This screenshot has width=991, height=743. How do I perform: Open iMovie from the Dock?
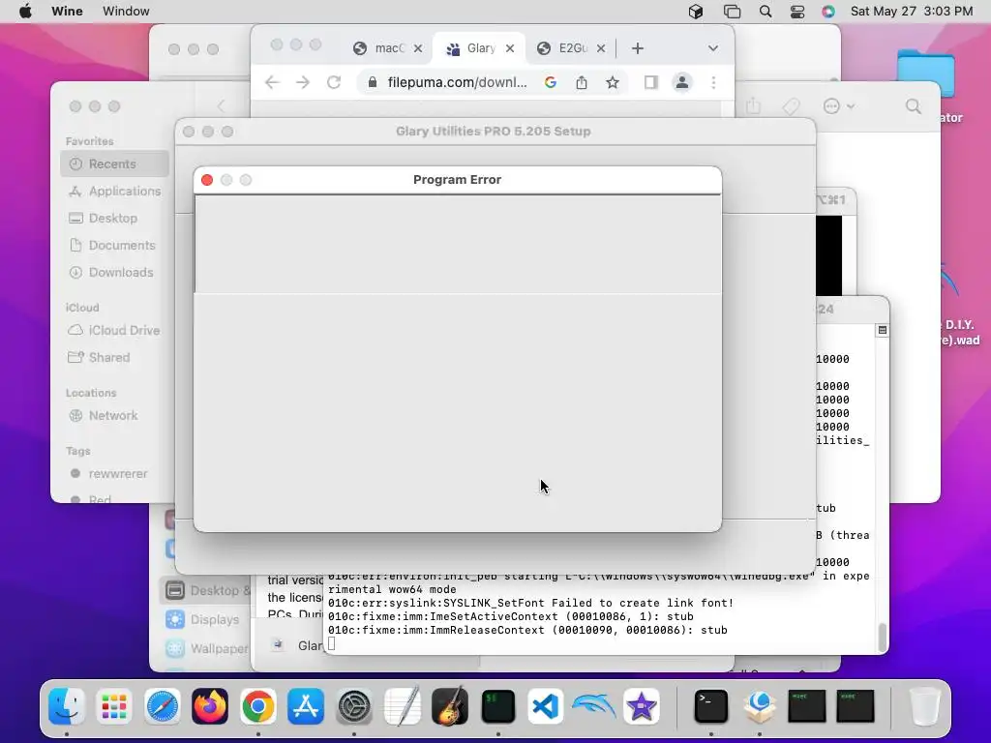(642, 706)
